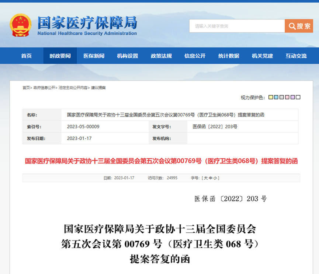Open the 信息公开 navigation tab

195,56
